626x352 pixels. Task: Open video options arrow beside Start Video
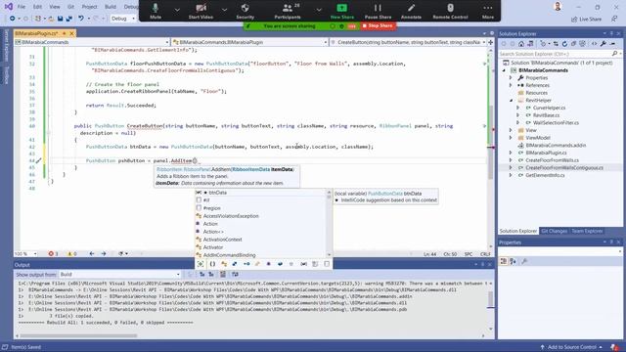pyautogui.click(x=224, y=9)
